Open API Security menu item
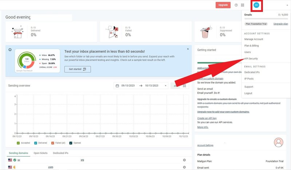The height and width of the screenshot is (170, 291). point(251,59)
